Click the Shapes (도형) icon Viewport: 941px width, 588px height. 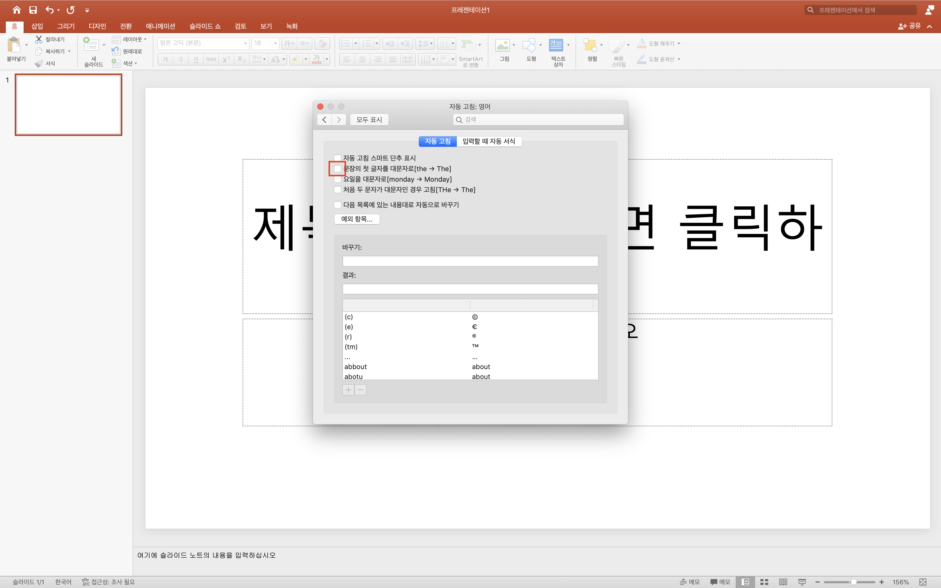(x=529, y=45)
